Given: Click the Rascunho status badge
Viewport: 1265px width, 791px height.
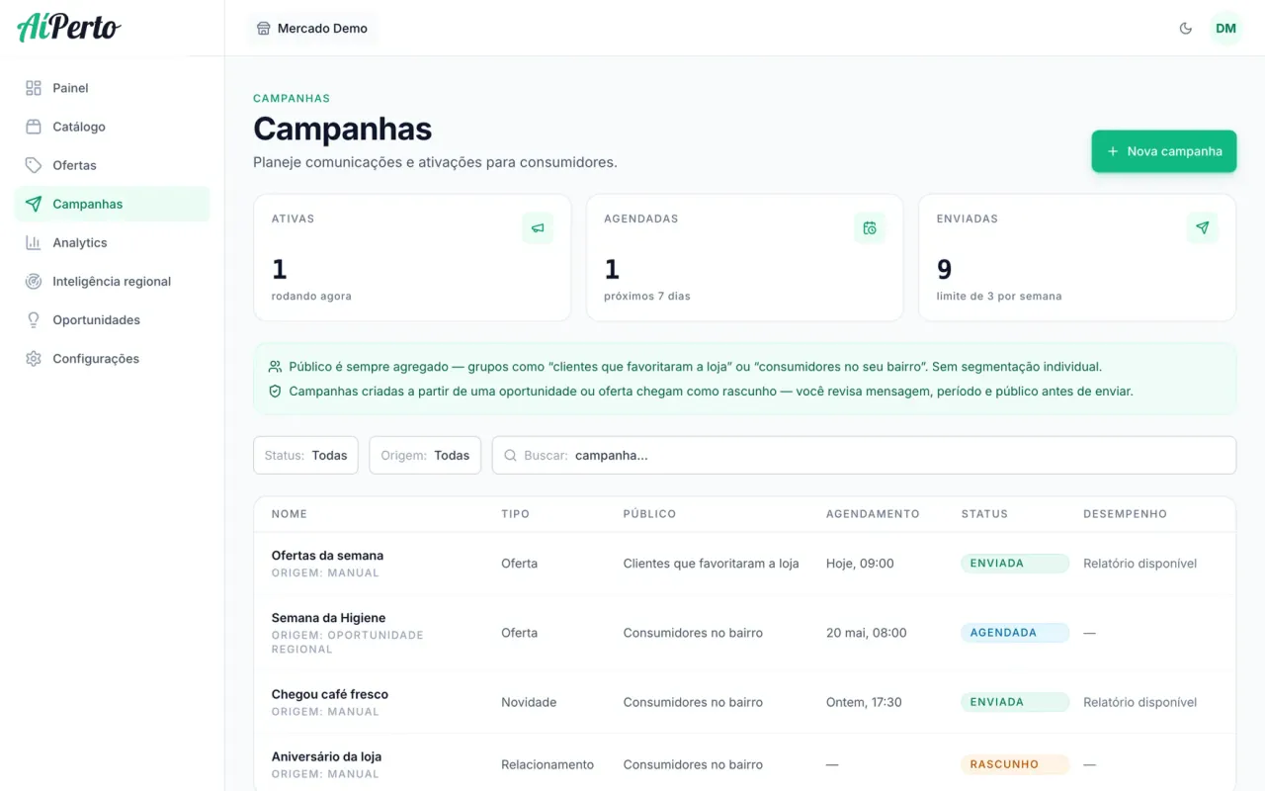Looking at the screenshot, I should coord(1015,764).
